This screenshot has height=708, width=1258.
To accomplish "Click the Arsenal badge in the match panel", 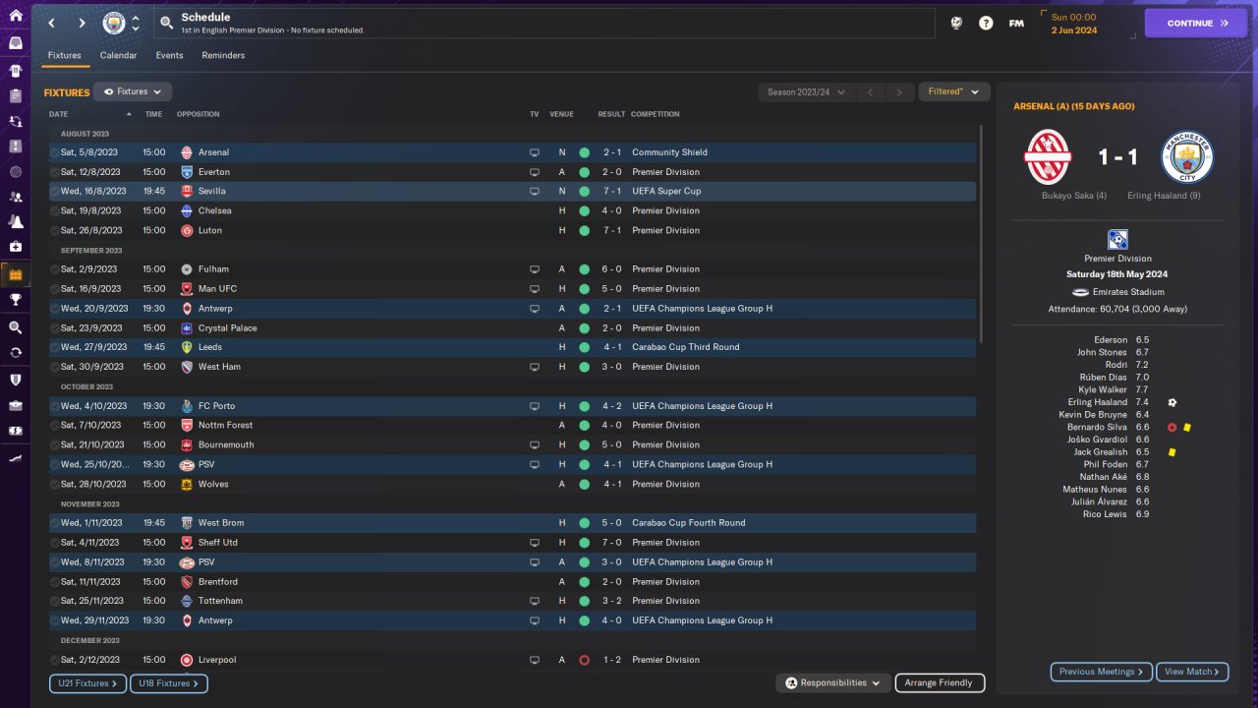I will 1048,157.
